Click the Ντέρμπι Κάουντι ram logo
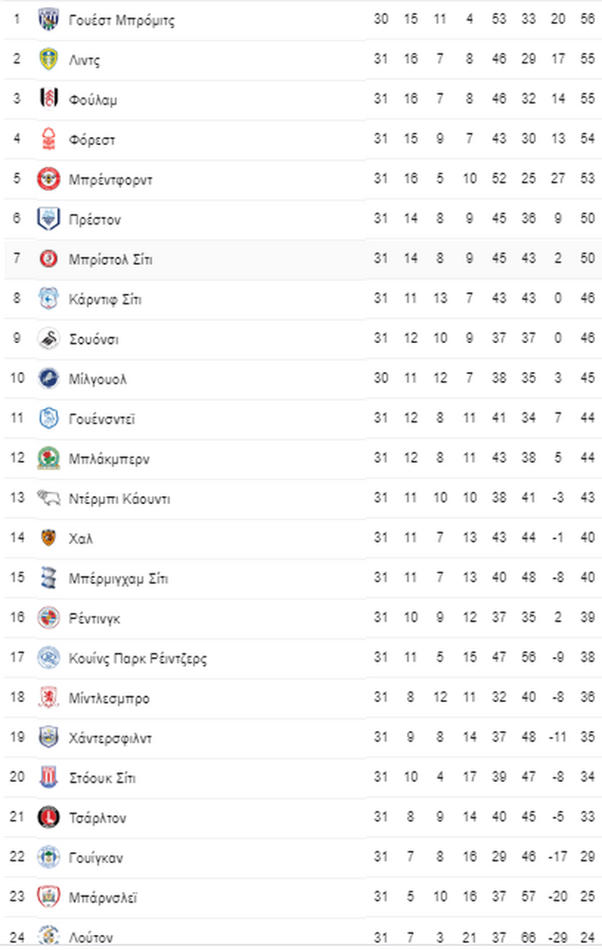The width and height of the screenshot is (602, 950). (x=48, y=499)
